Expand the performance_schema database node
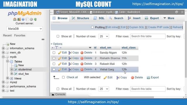The width and height of the screenshot is (187, 105). (x=3, y=86)
